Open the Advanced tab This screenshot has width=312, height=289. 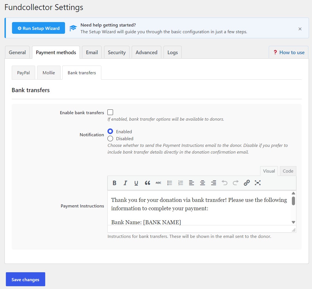(x=147, y=52)
